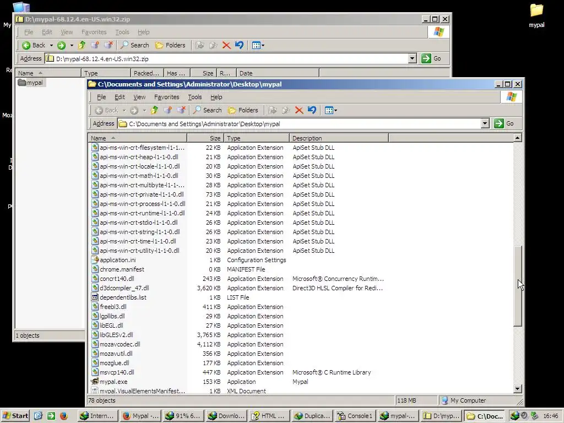
Task: Click Go button in the zip window
Action: (431, 58)
